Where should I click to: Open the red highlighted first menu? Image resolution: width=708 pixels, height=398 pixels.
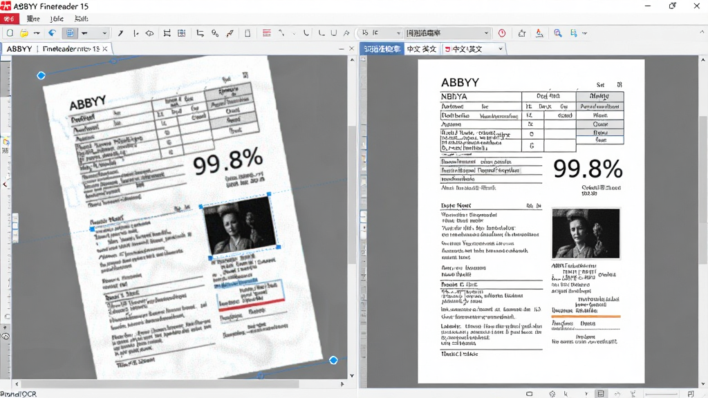[x=9, y=19]
